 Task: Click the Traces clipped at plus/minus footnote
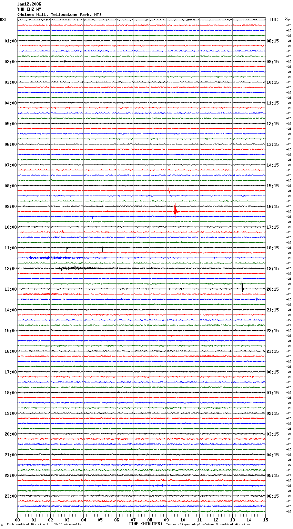[x=208, y=525]
